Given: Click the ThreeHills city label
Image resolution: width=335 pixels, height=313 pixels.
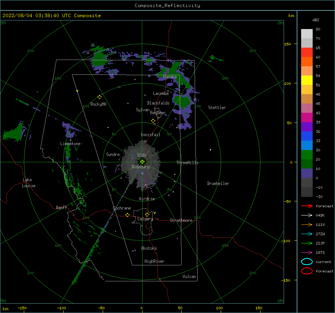Looking at the screenshot, I should click(187, 163).
